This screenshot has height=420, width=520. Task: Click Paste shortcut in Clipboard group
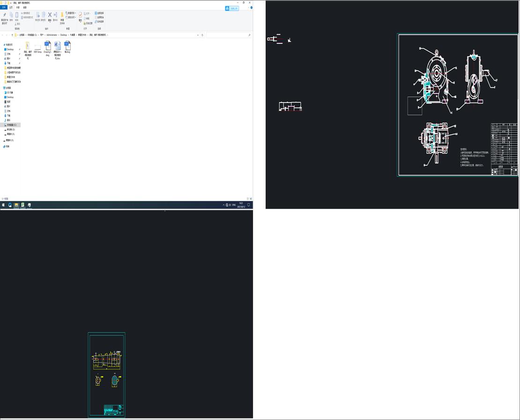pos(27,17)
